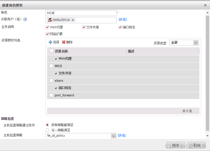The width and height of the screenshot is (210, 151).
Task: Remove the /default/hcie user tag
Action: point(73,20)
